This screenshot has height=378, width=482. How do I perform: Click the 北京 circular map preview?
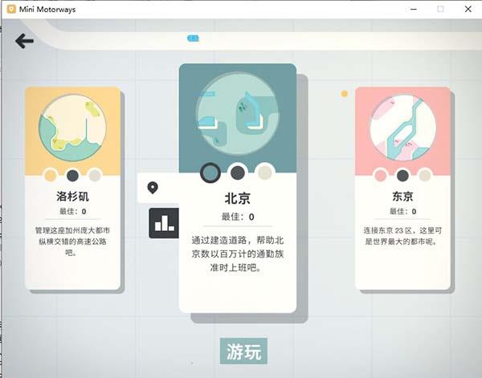pos(237,114)
